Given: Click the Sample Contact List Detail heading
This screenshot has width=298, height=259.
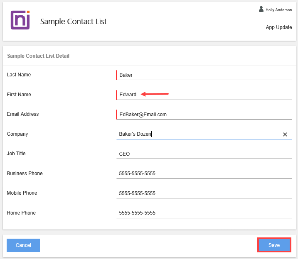Looking at the screenshot, I should point(38,56).
